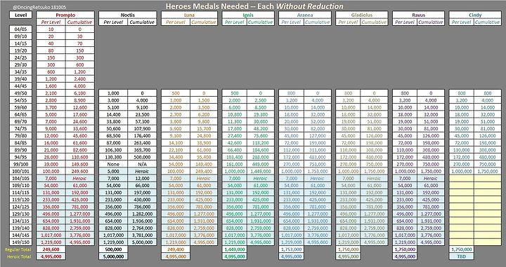The height and width of the screenshot is (267, 506).
Task: Click Ignis cumulative cell '48,200'
Action: tap(261, 128)
